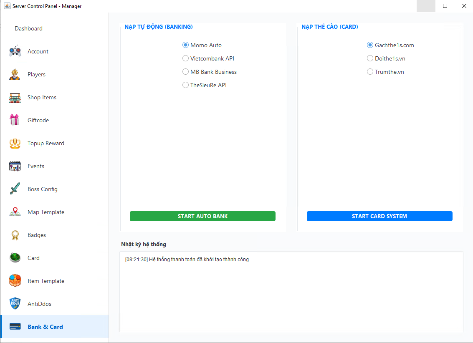Click the AntiDdos shield icon
This screenshot has width=473, height=343.
[x=15, y=303]
